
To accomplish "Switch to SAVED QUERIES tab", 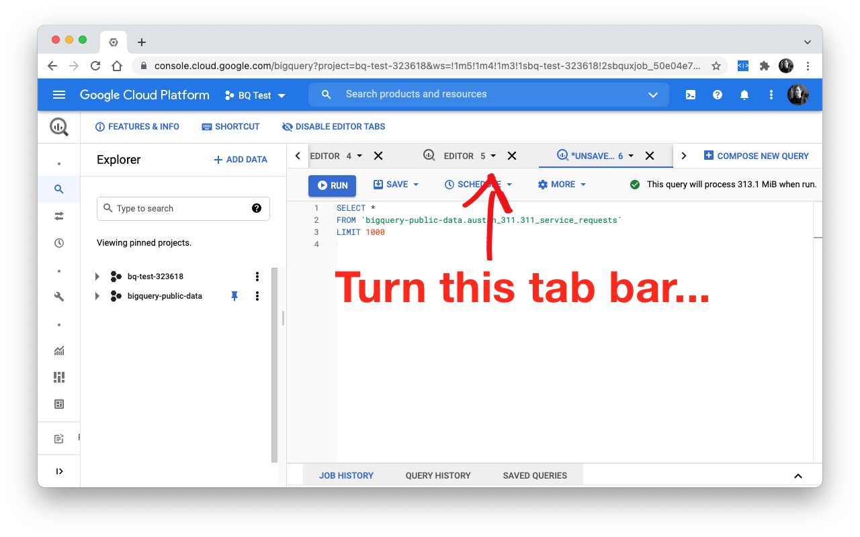I will click(x=535, y=475).
